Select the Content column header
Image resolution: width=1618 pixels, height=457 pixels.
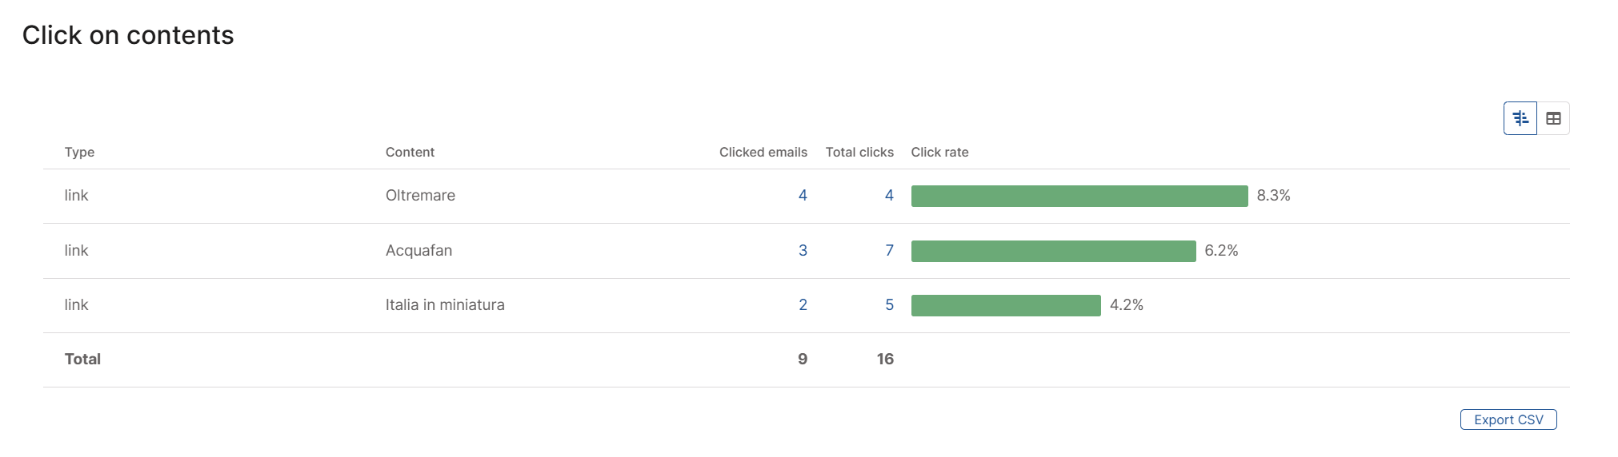pos(410,152)
